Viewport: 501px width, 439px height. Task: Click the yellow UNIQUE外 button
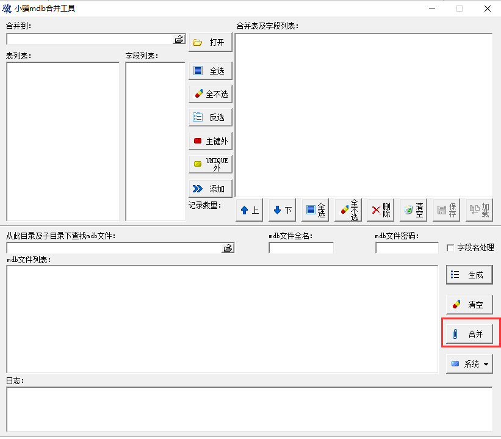(211, 164)
